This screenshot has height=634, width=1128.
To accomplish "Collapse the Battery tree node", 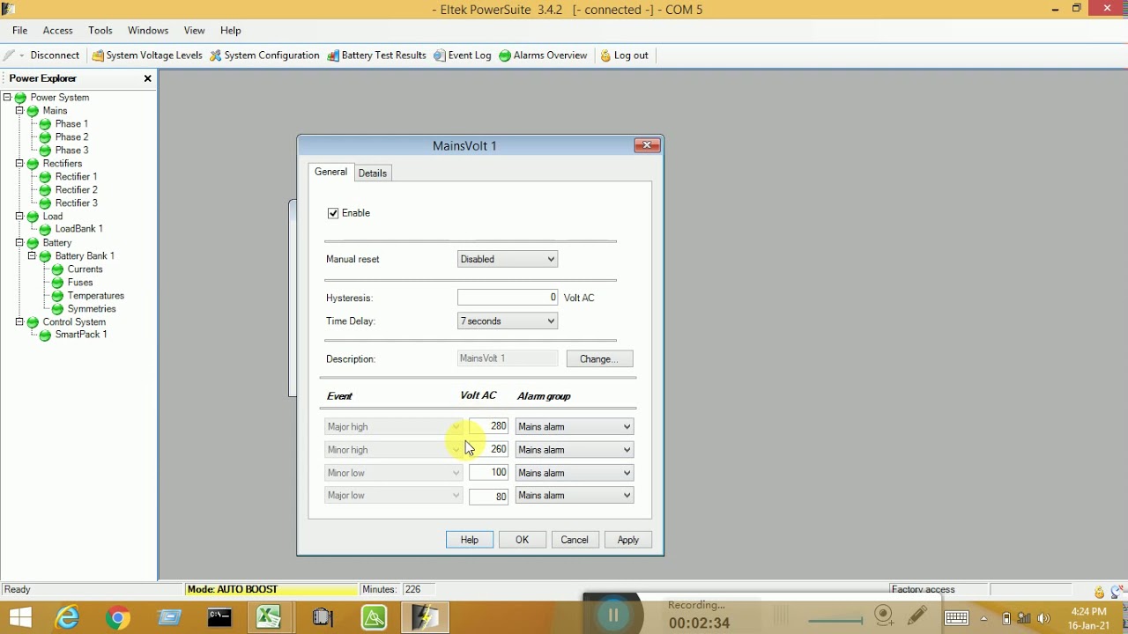I will pyautogui.click(x=19, y=242).
